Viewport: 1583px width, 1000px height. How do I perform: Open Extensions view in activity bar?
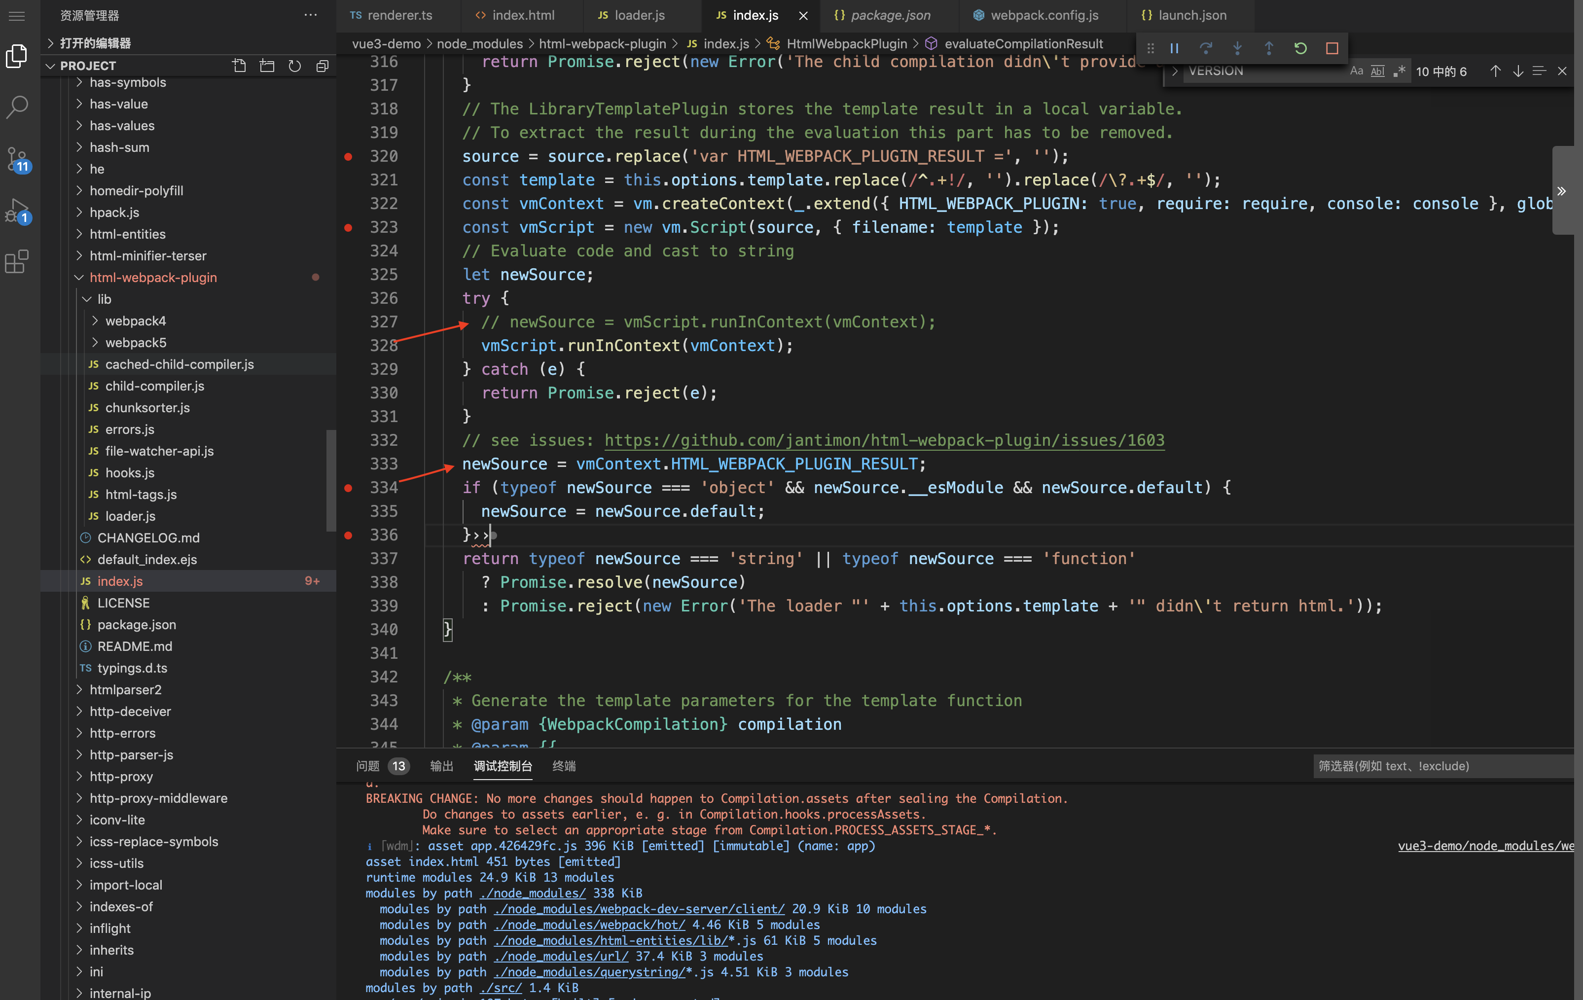[x=17, y=262]
